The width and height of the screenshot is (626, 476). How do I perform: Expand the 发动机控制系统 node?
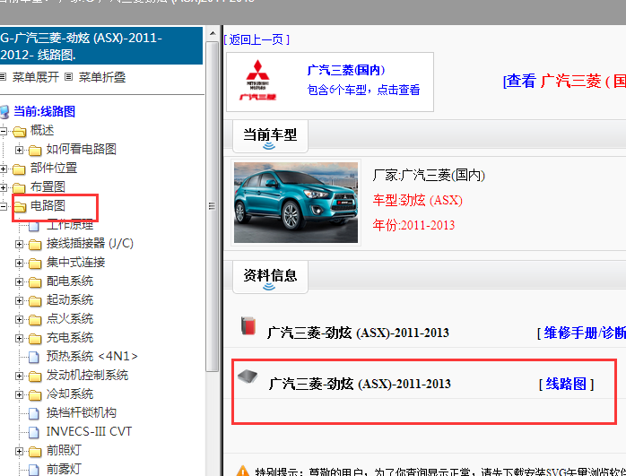(x=19, y=376)
